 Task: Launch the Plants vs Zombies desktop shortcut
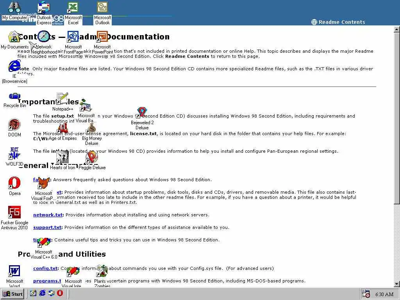(102, 276)
